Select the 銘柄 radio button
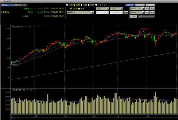This screenshot has width=178, height=120. pyautogui.click(x=67, y=5)
